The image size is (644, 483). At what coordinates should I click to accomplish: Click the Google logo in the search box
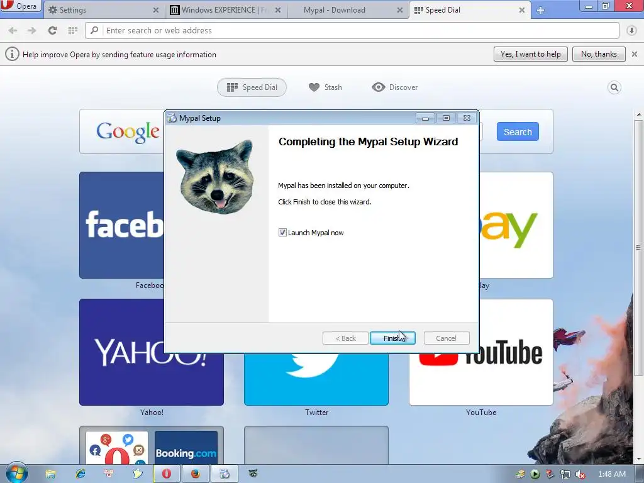(128, 132)
